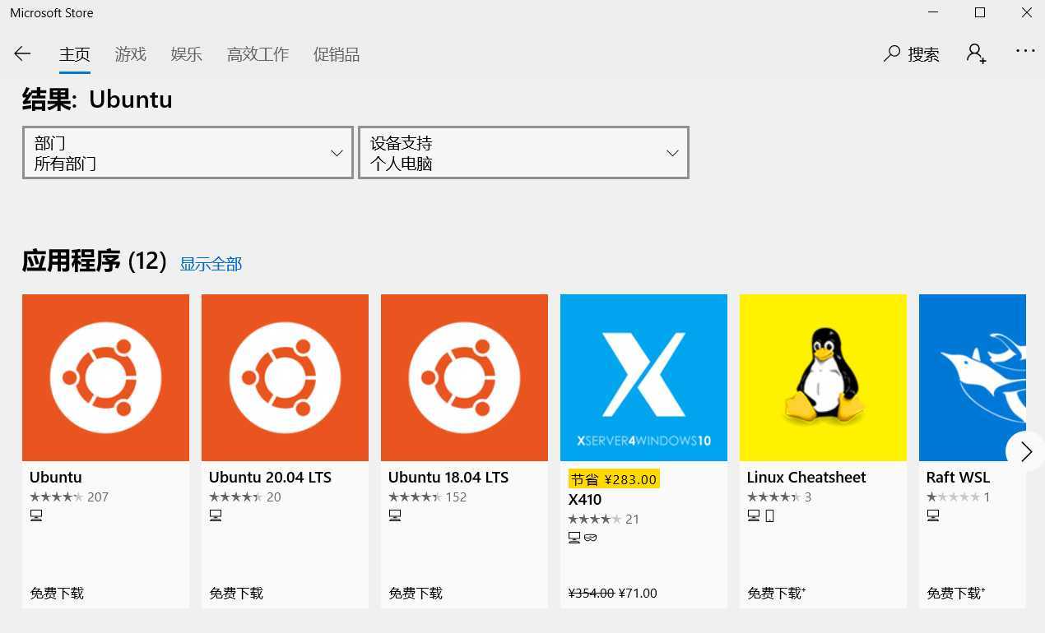Open the 高效工作 tab
Image resolution: width=1045 pixels, height=633 pixels.
(258, 54)
